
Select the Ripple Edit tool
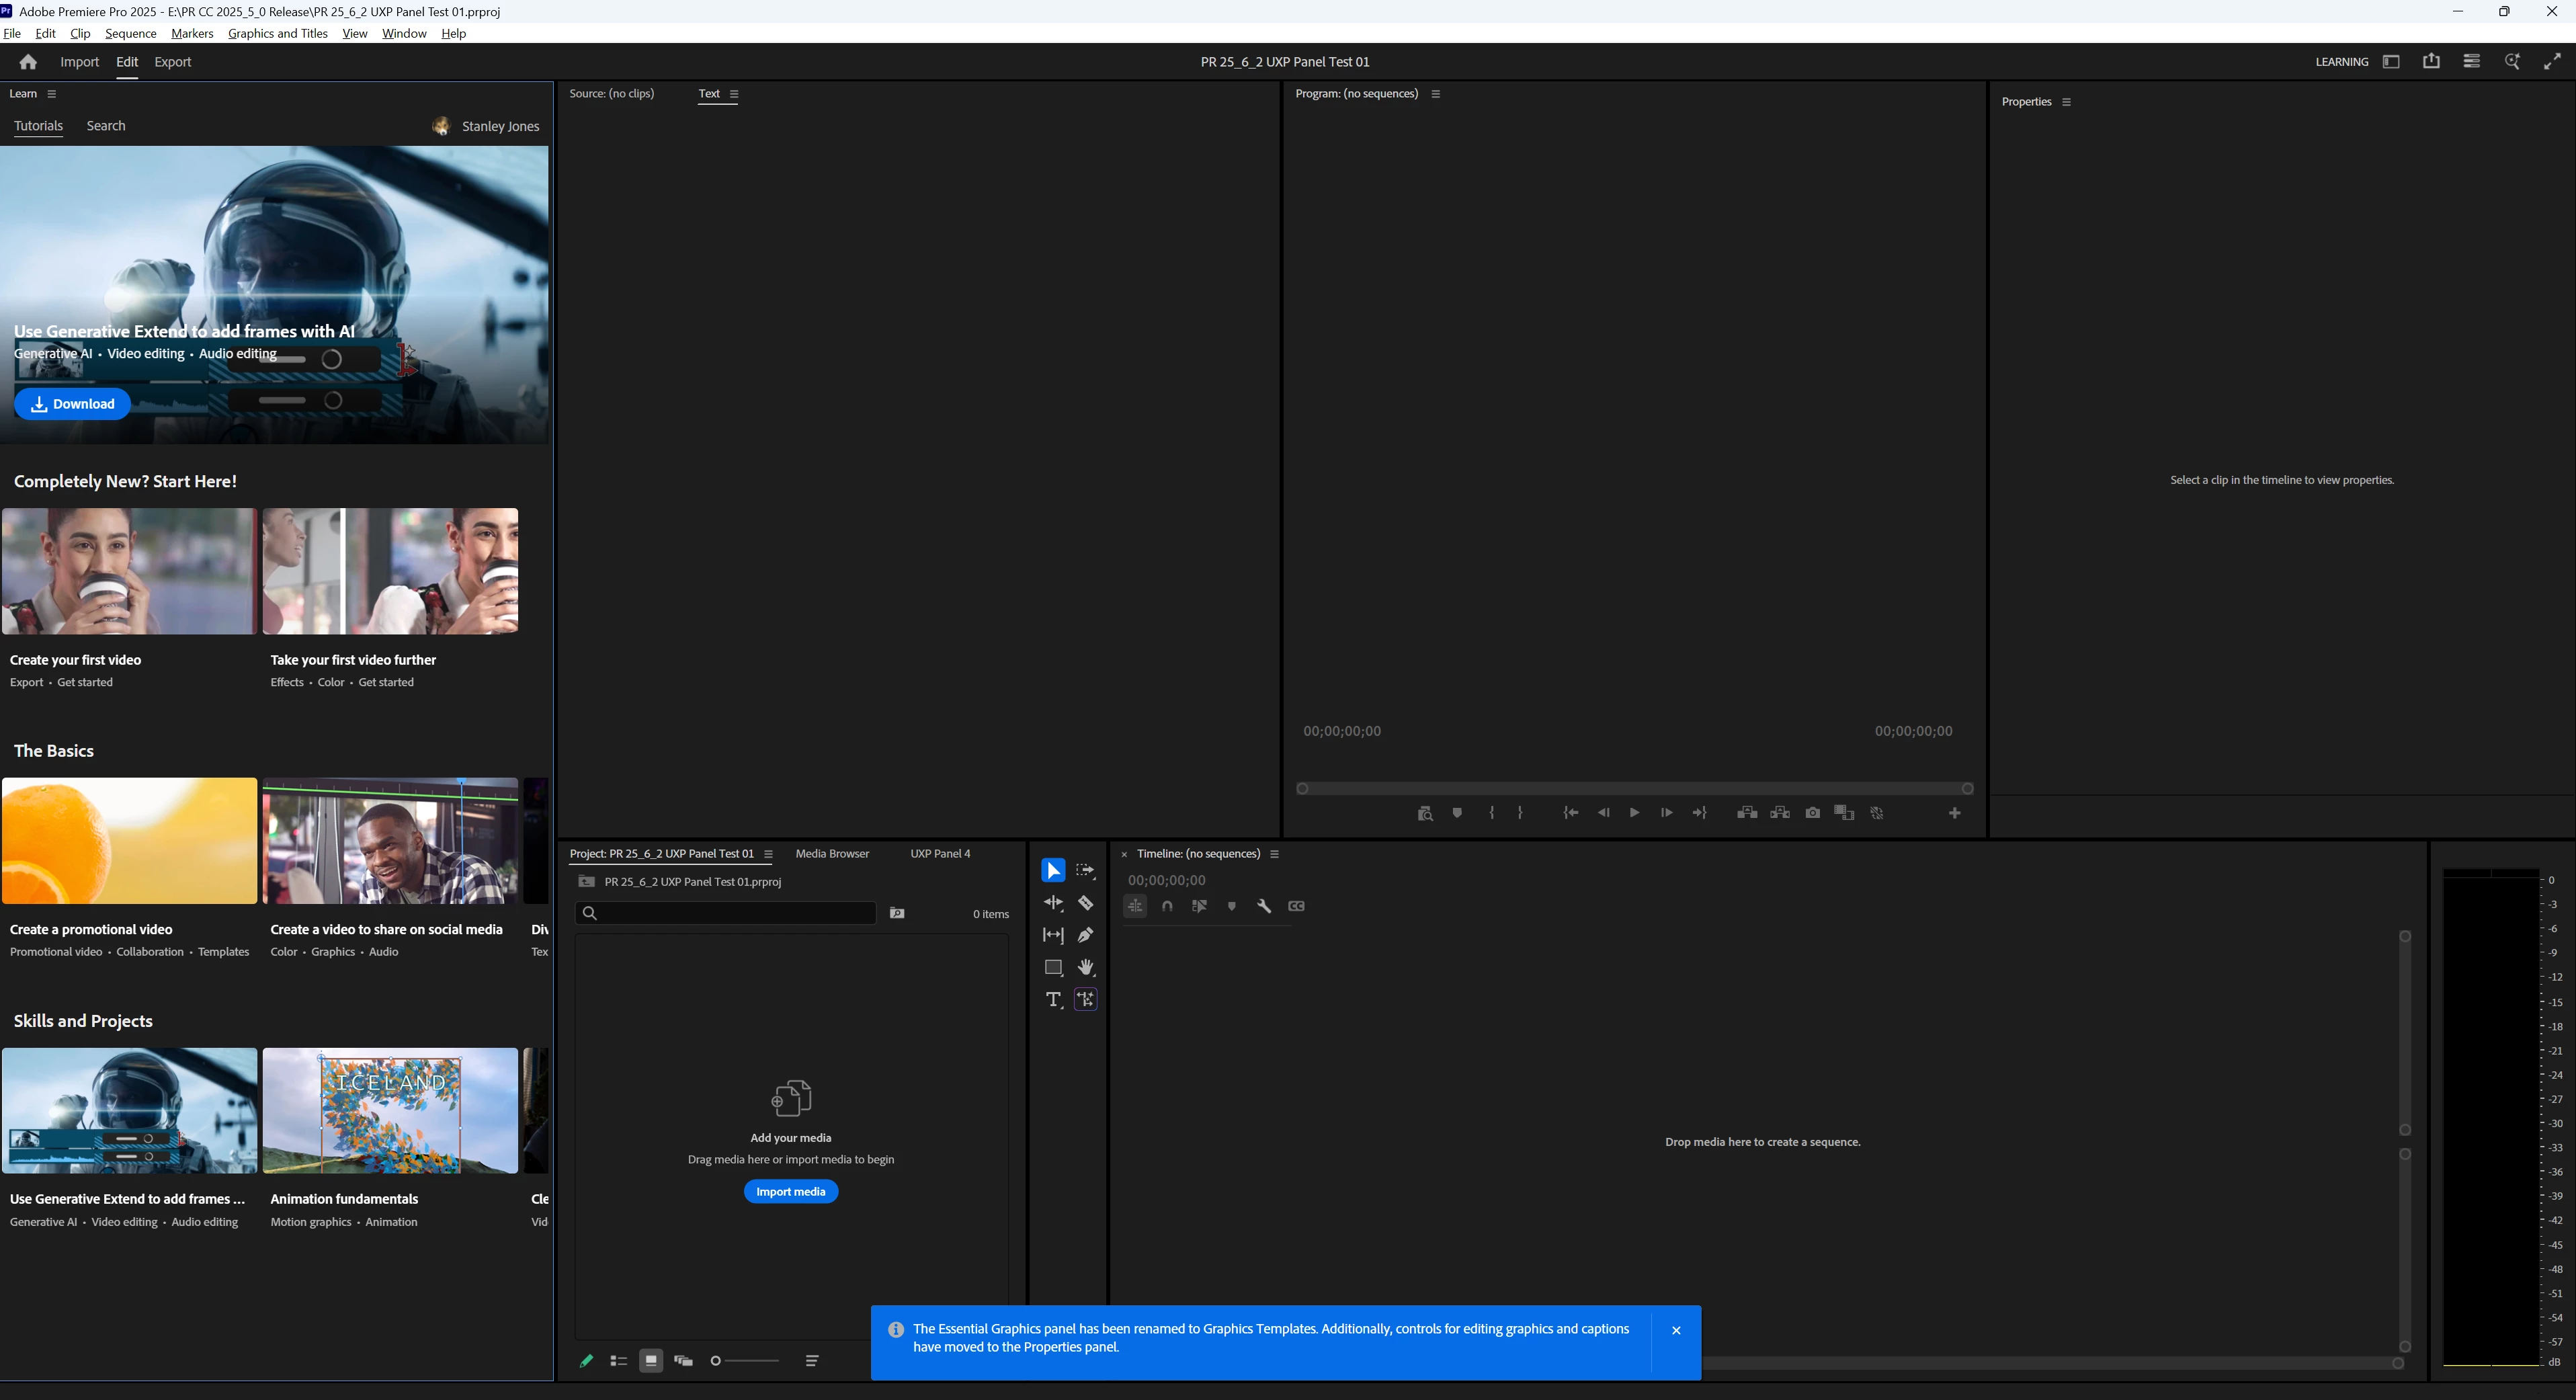1053,903
